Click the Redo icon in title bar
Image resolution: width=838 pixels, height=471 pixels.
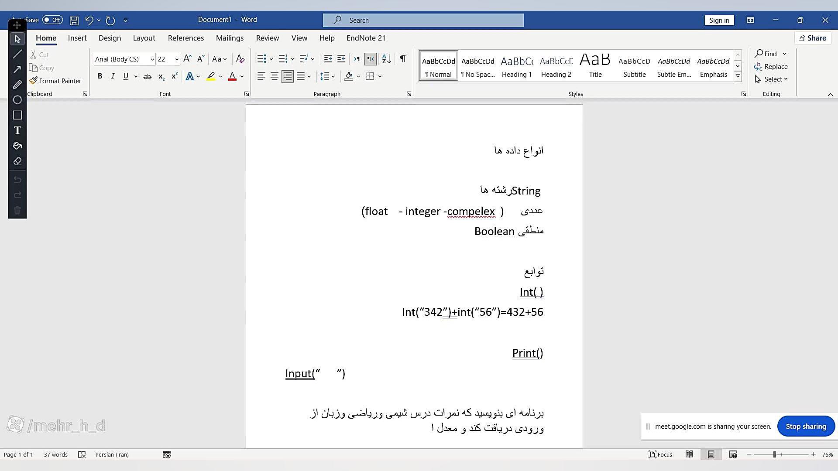[110, 20]
